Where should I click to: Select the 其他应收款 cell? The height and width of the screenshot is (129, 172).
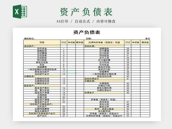click(x=42, y=62)
